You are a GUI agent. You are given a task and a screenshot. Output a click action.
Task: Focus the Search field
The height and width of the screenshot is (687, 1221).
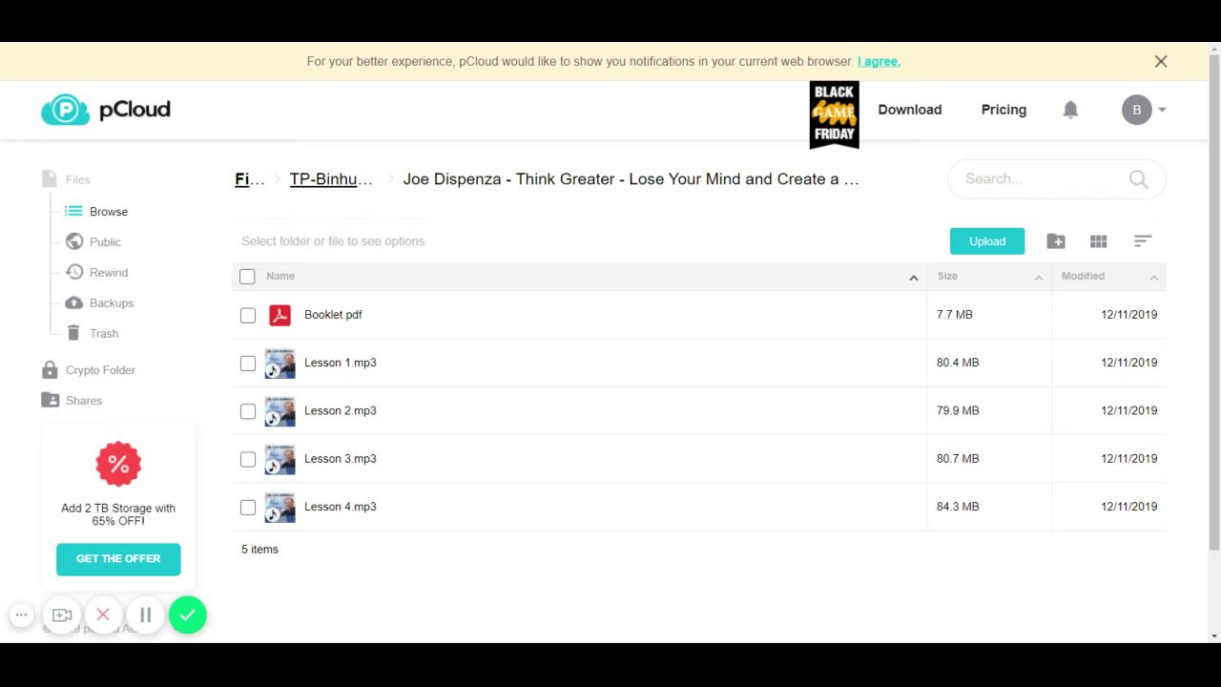click(1056, 178)
